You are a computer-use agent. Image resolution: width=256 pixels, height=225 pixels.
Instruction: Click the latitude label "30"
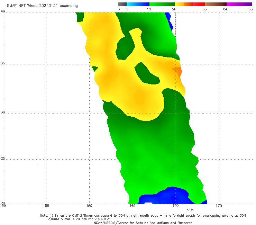[3, 112]
